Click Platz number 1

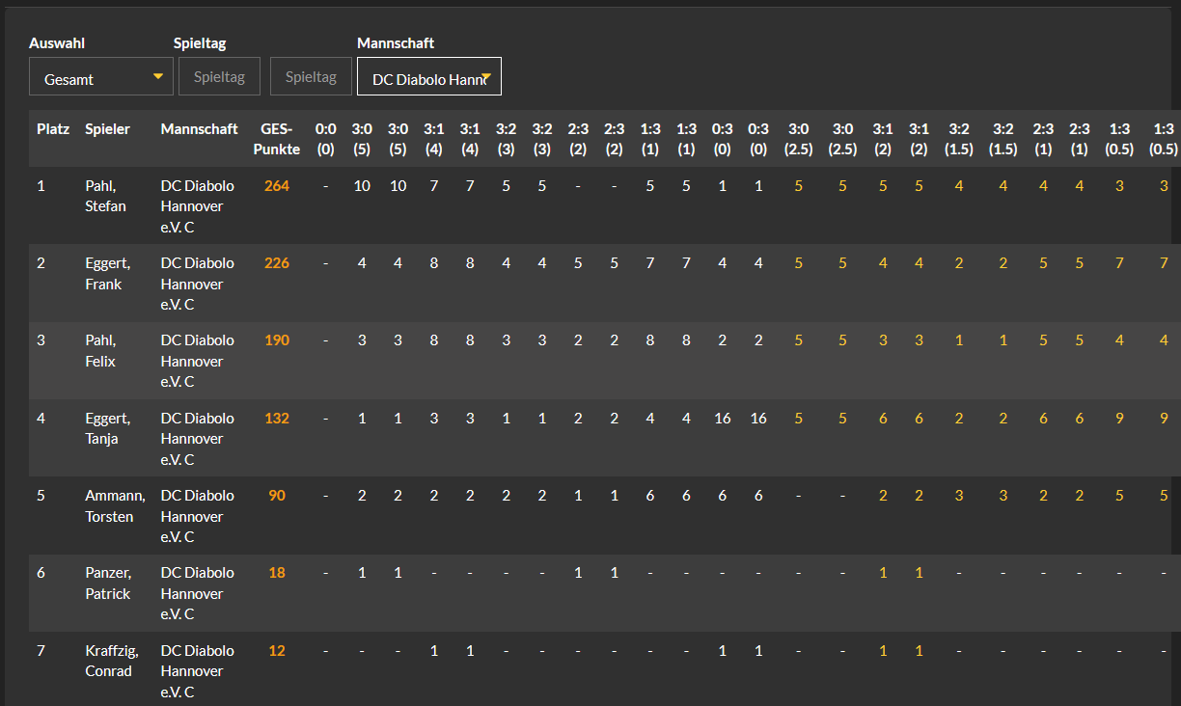coord(41,185)
